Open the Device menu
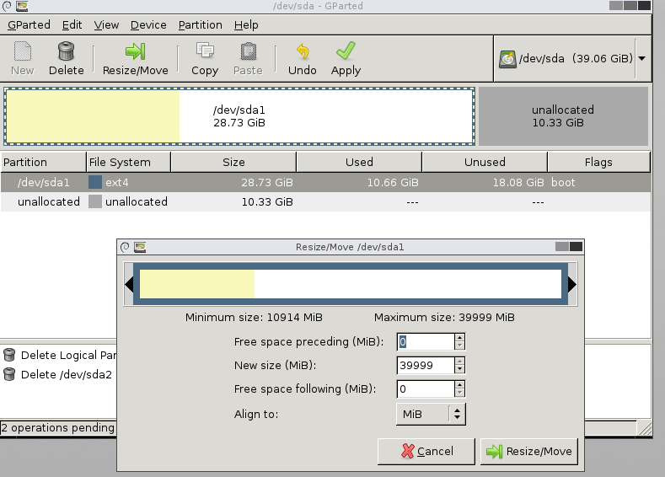The image size is (665, 477). pos(148,25)
